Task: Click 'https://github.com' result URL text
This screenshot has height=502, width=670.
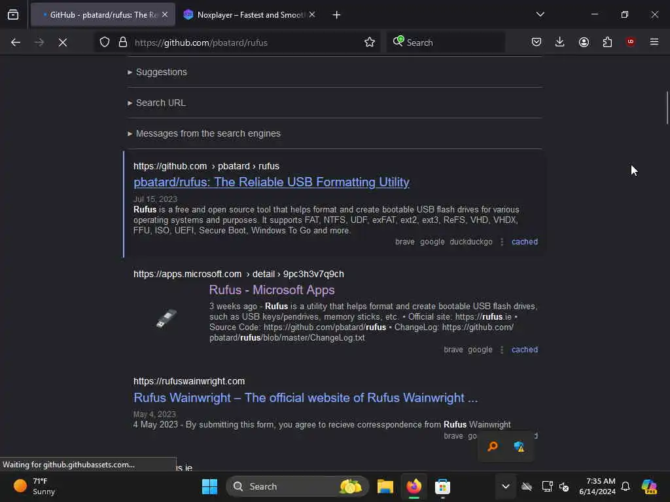Action: click(170, 167)
